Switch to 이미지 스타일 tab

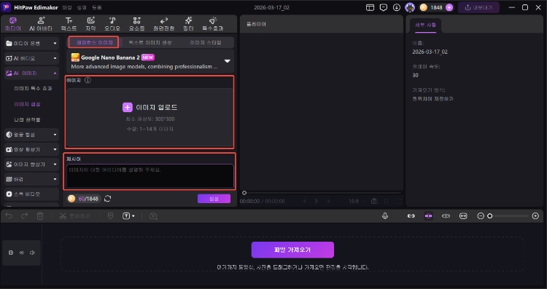tap(206, 42)
